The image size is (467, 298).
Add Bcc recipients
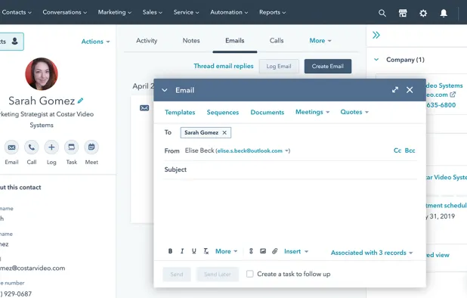coord(410,151)
